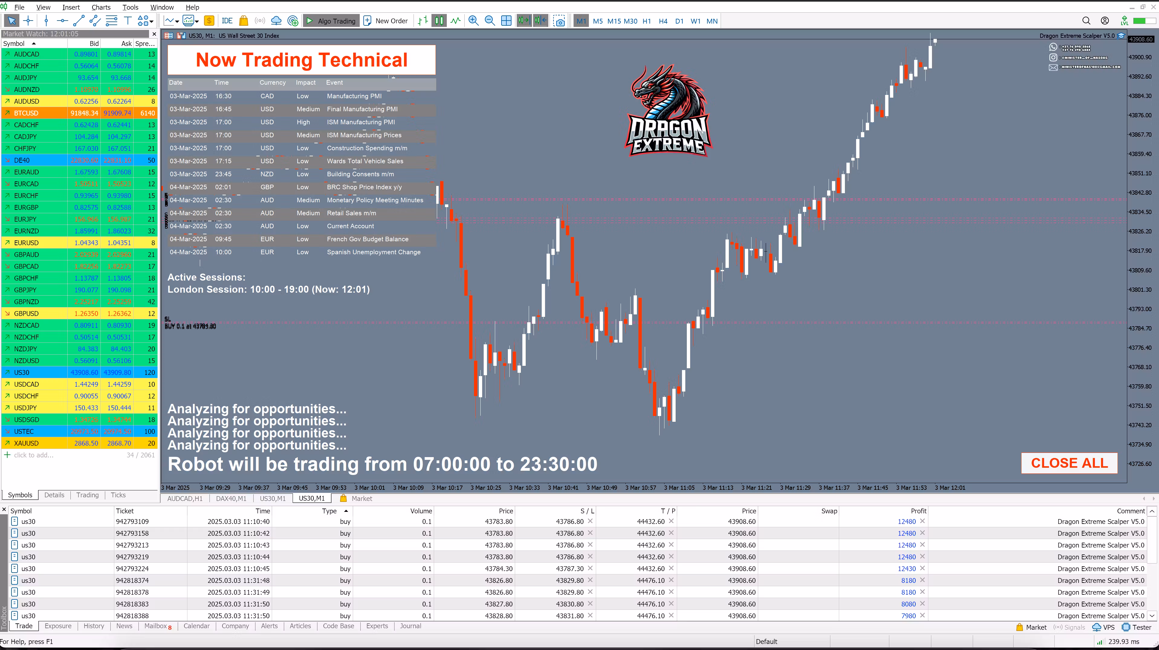The height and width of the screenshot is (650, 1159).
Task: Click the target icon with green plus
Action: (293, 21)
